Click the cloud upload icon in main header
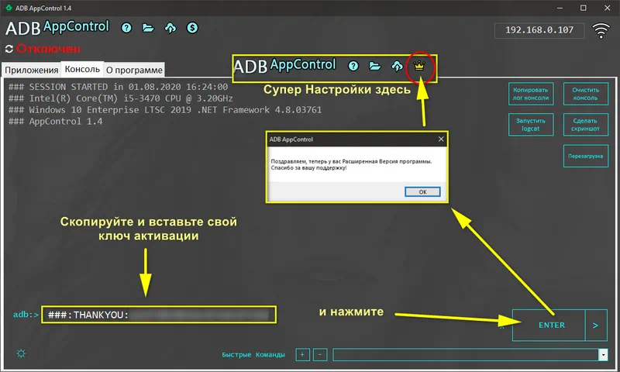 coord(170,28)
